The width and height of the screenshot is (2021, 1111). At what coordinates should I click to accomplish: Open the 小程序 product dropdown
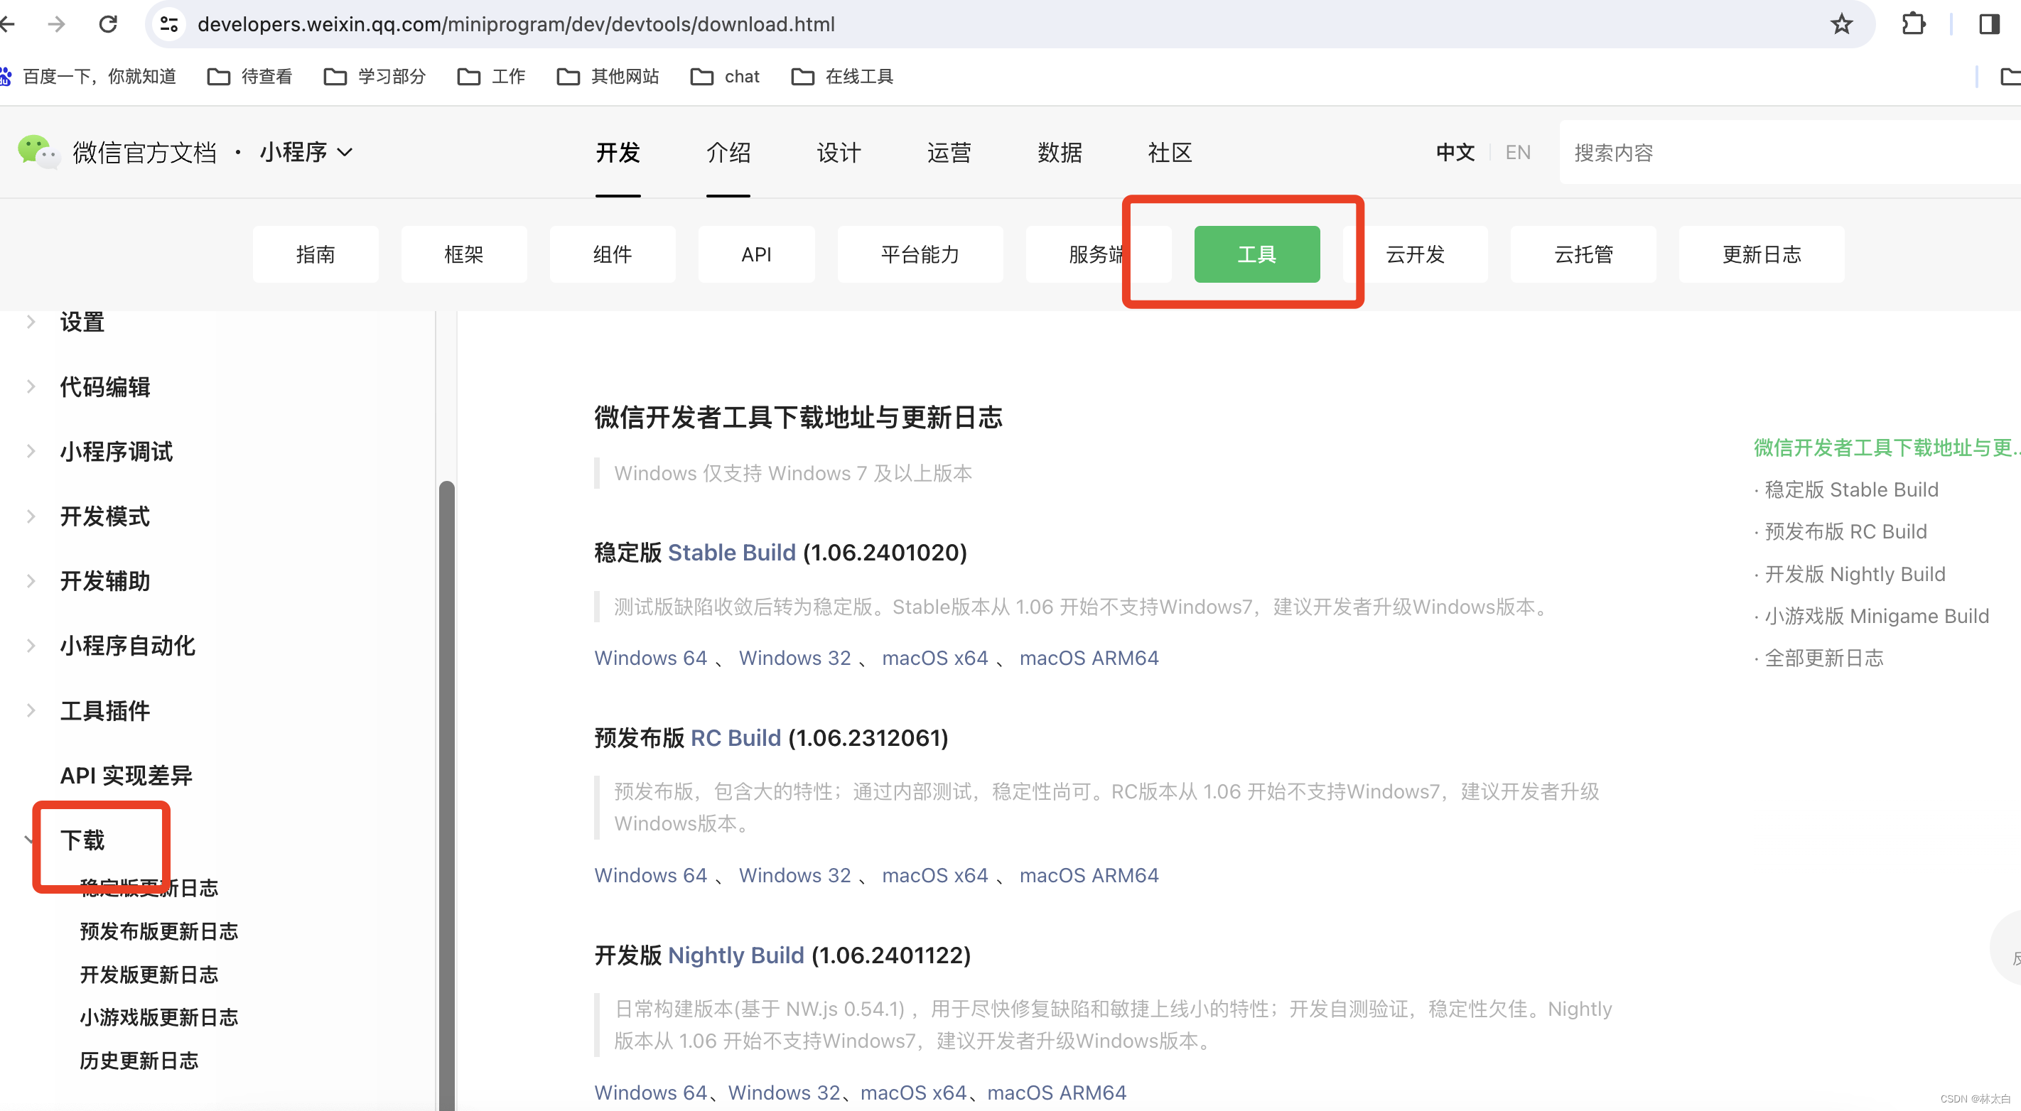click(306, 152)
